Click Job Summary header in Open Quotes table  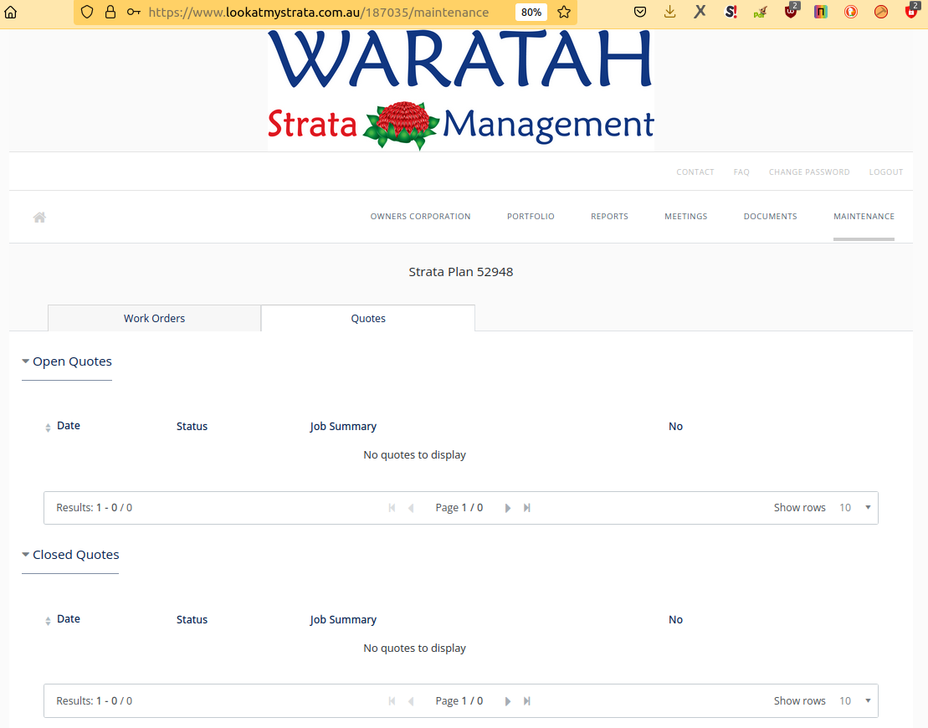[343, 427]
